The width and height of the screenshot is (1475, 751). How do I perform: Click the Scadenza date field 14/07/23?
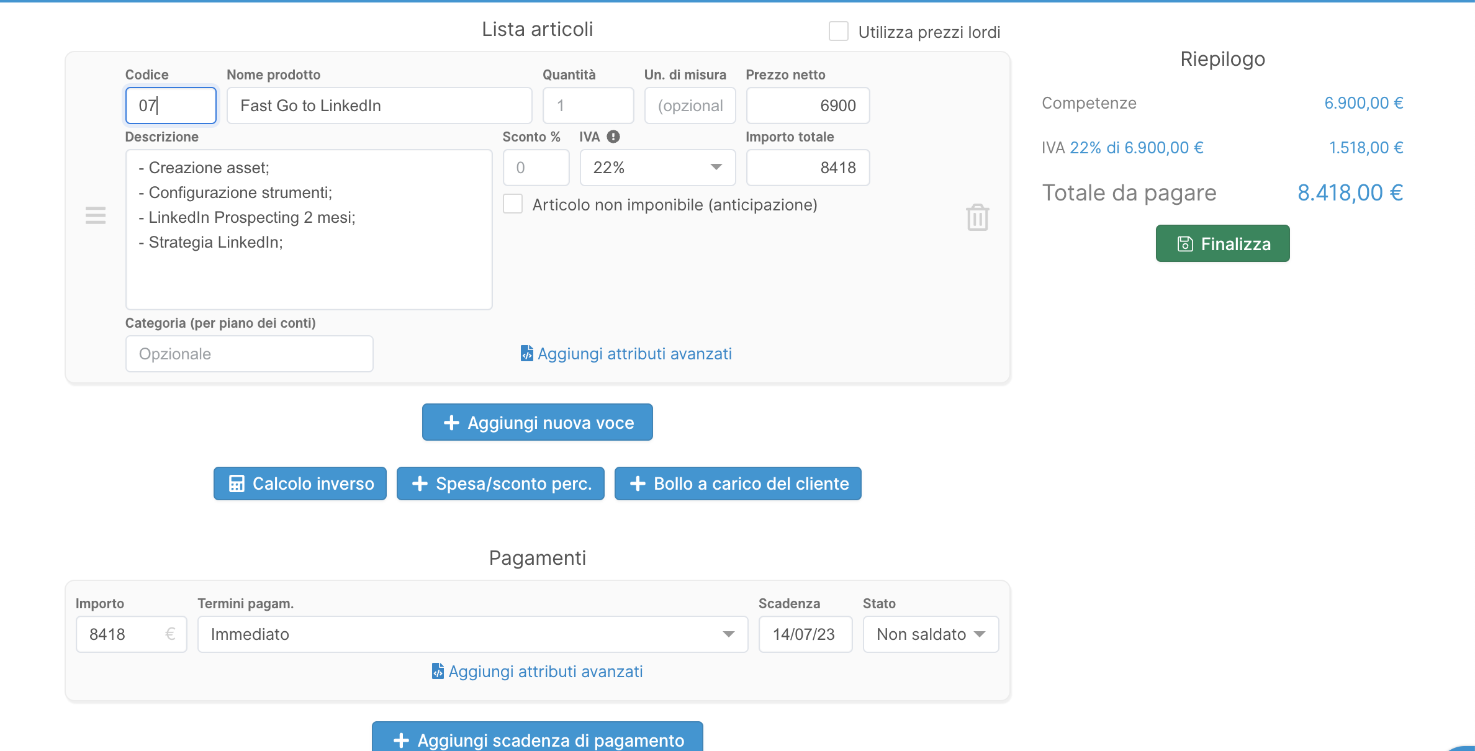point(805,634)
